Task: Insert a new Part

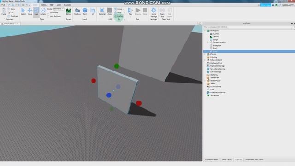Action: (85, 12)
